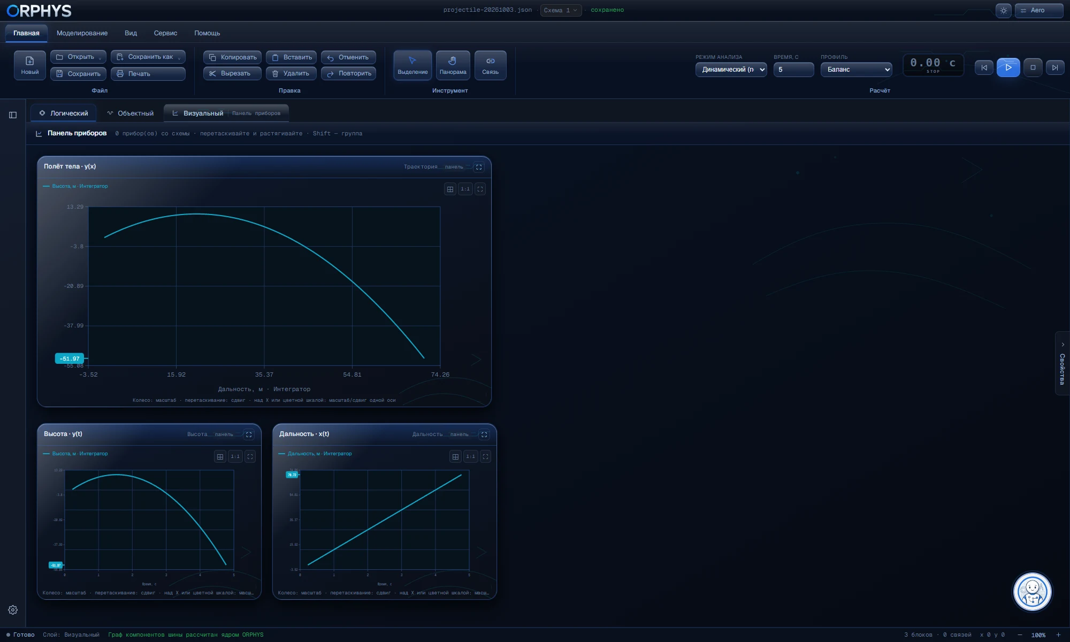Screen dimensions: 1070x642
Task: Expand the Свойства side panel
Action: [x=1063, y=364]
